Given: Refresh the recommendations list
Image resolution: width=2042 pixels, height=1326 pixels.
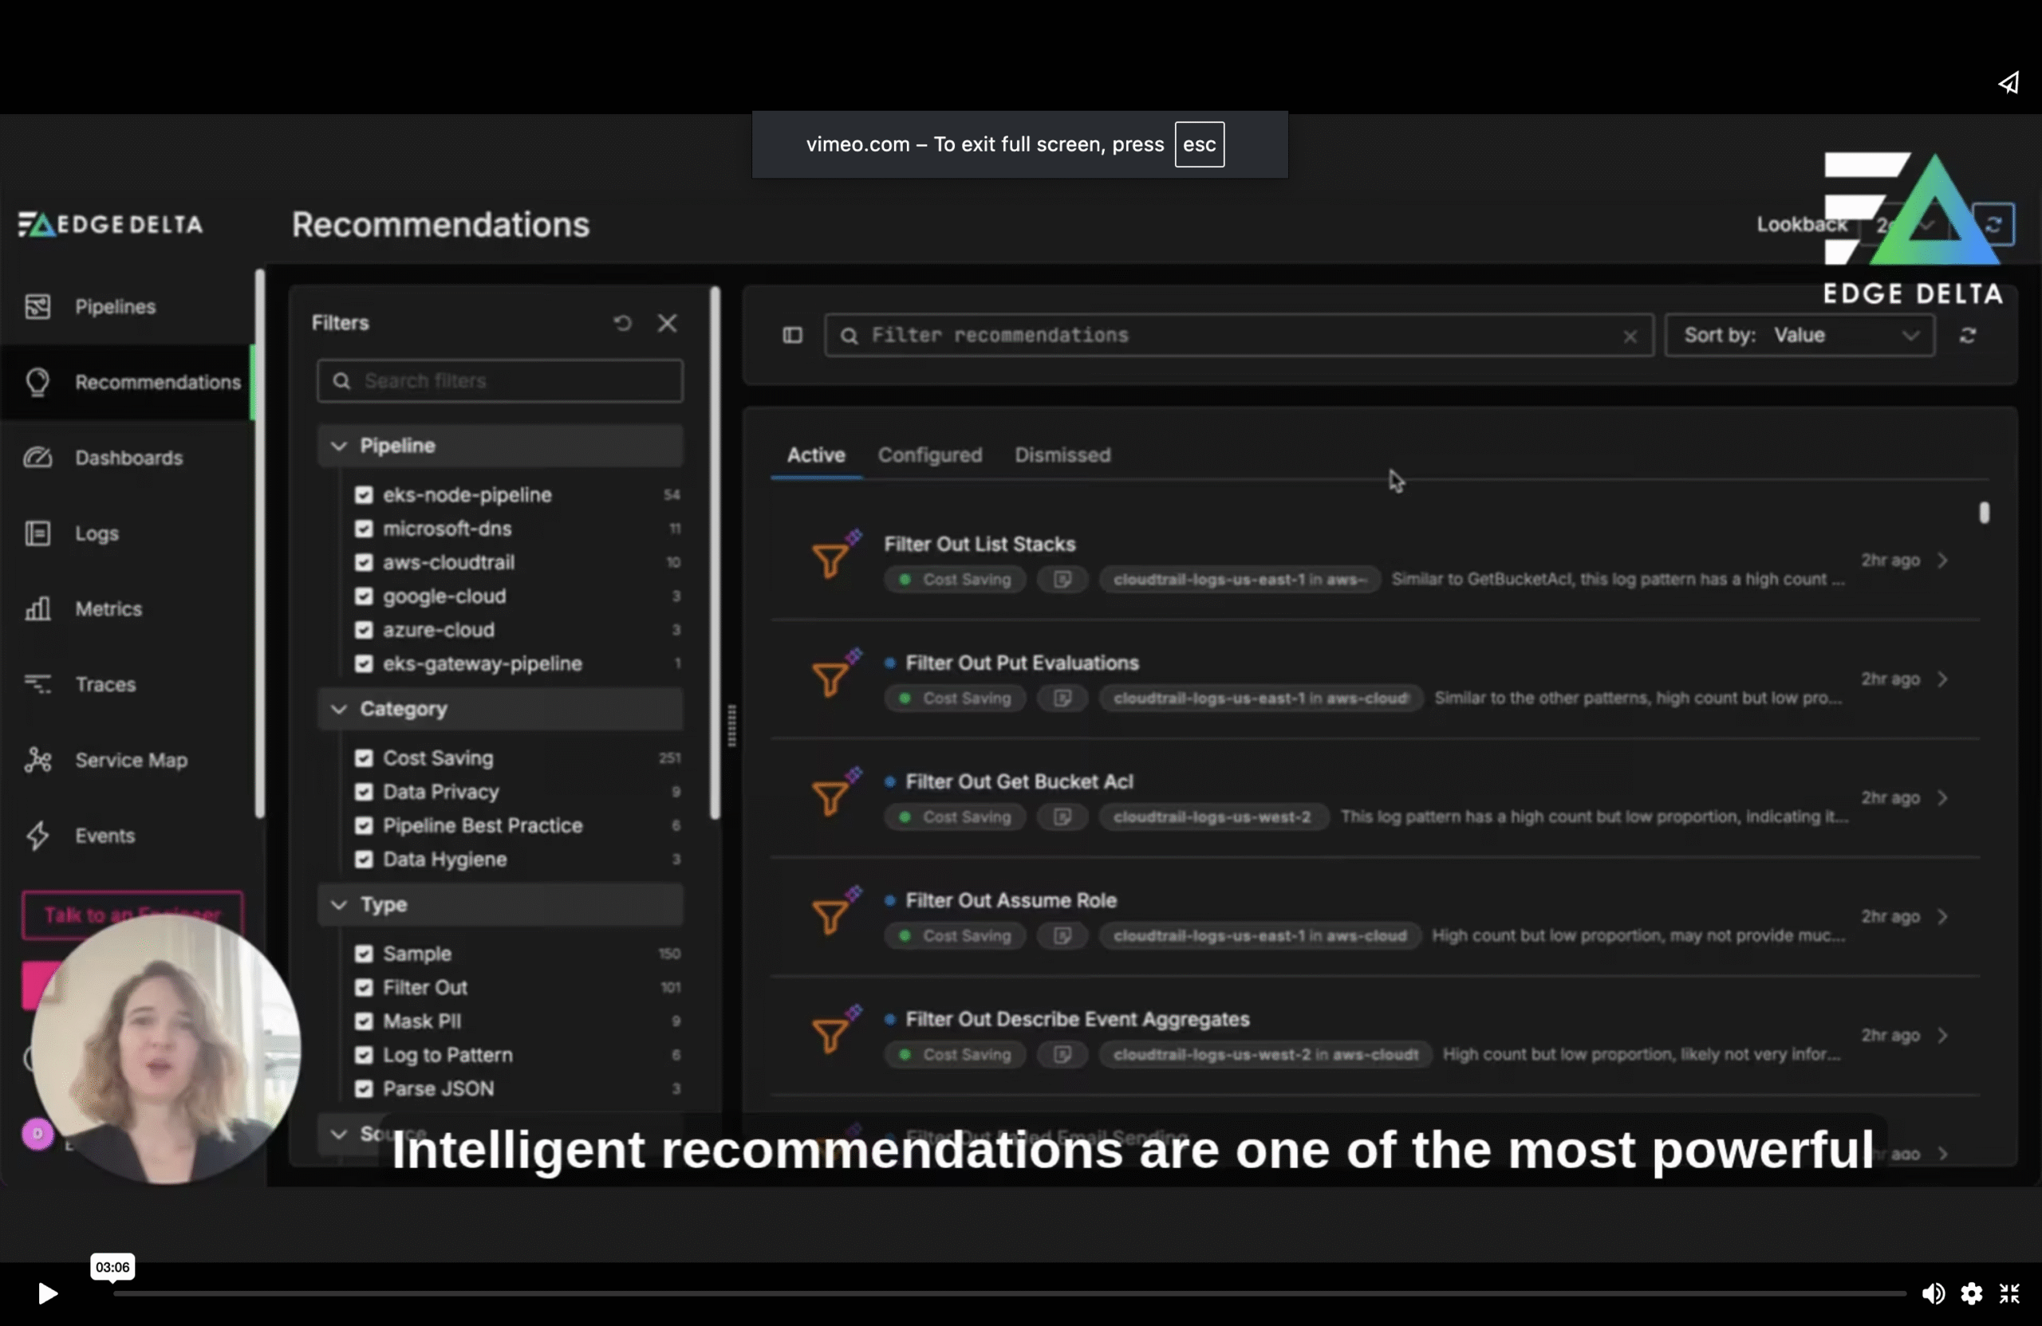Looking at the screenshot, I should pos(1969,335).
